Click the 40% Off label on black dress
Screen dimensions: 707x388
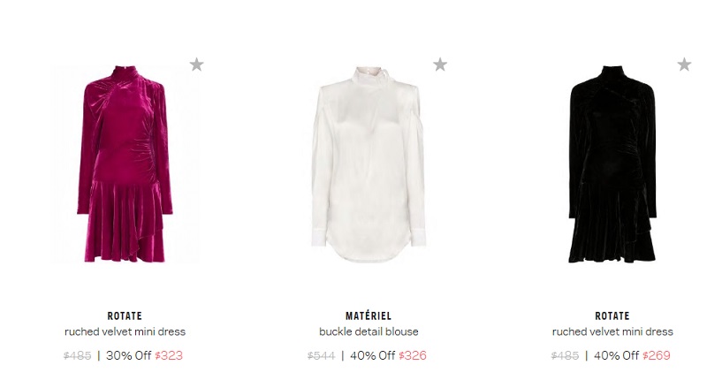pos(616,355)
